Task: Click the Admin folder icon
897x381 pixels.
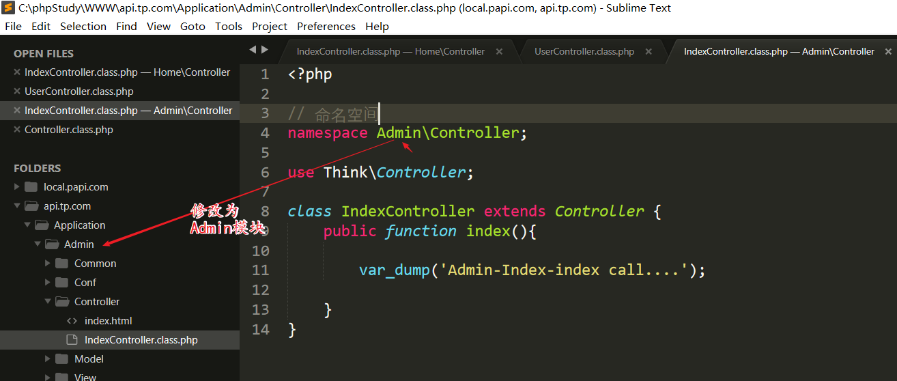Action: pos(52,244)
